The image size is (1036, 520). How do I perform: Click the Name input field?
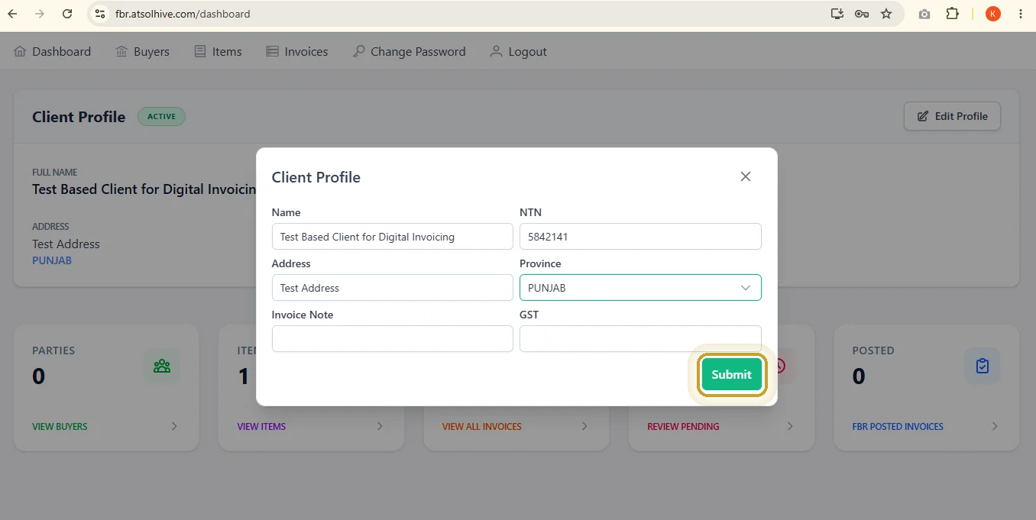[x=392, y=237]
